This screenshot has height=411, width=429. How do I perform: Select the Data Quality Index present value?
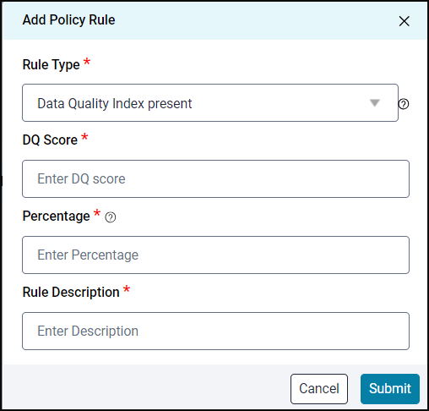click(115, 103)
